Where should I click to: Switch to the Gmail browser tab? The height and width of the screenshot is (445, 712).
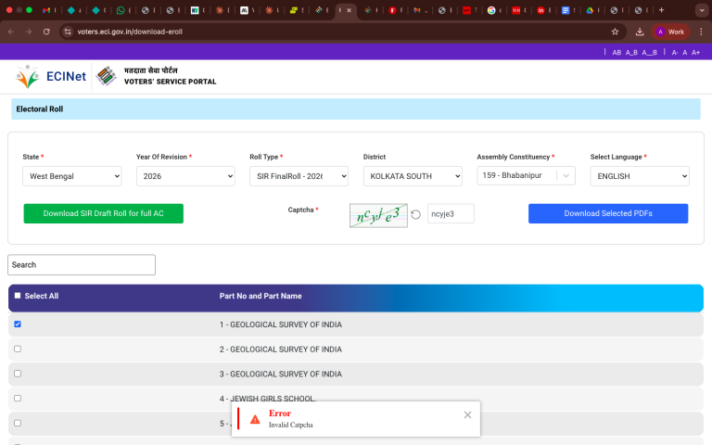[x=48, y=10]
